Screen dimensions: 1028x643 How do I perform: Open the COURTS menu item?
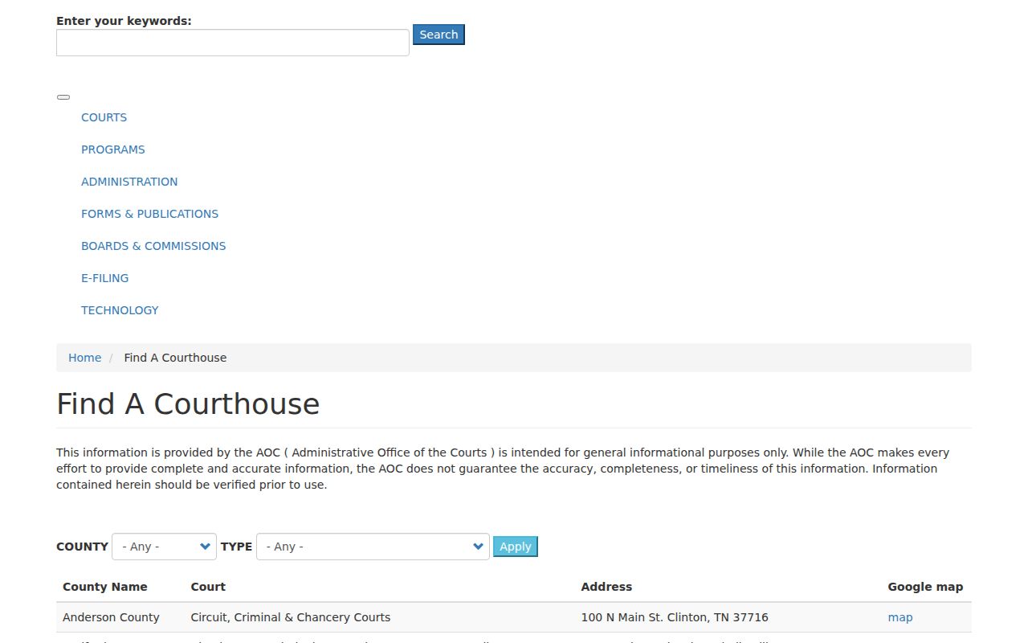pyautogui.click(x=104, y=117)
